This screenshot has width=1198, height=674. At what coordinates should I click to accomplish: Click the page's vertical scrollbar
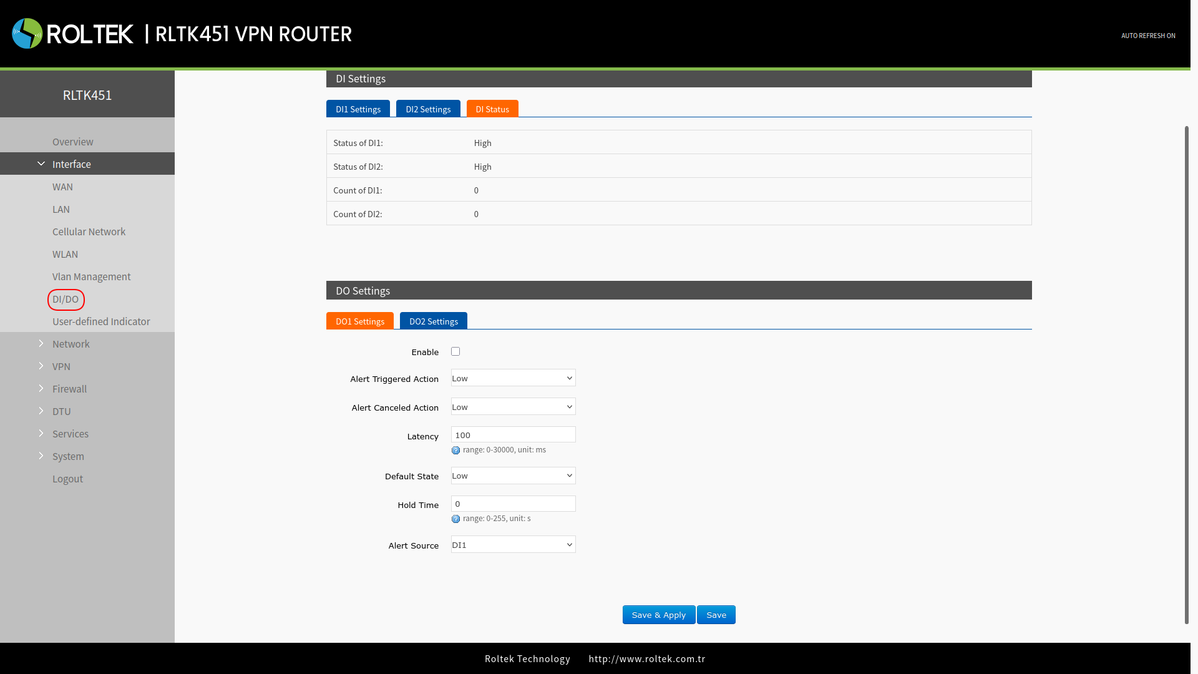[1187, 374]
